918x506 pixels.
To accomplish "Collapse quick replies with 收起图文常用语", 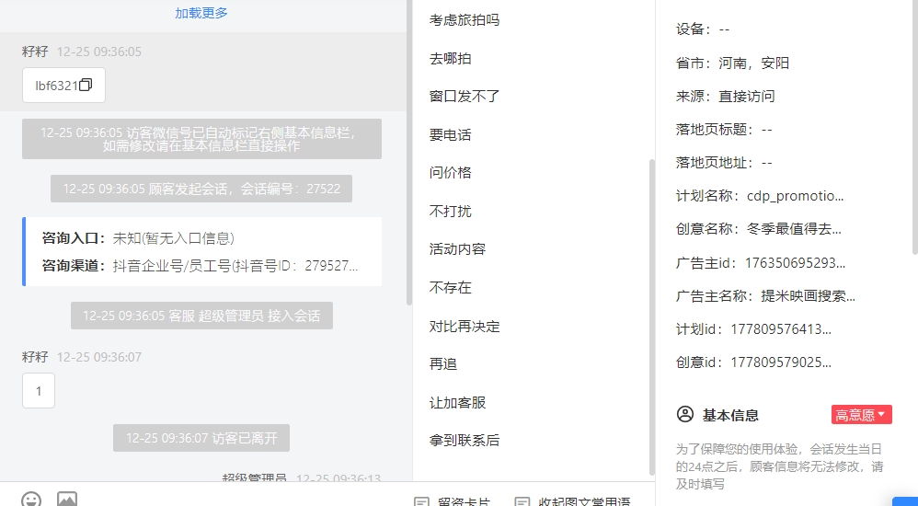I will coord(572,501).
